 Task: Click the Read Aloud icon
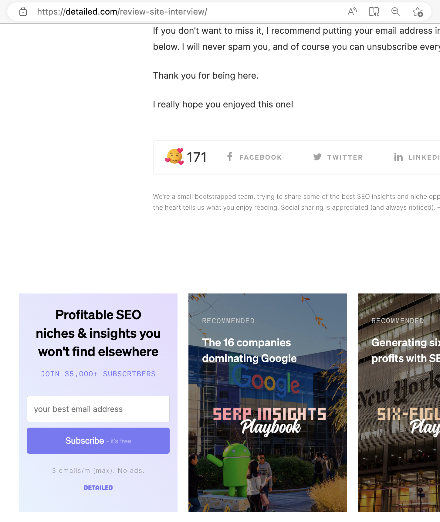(352, 12)
